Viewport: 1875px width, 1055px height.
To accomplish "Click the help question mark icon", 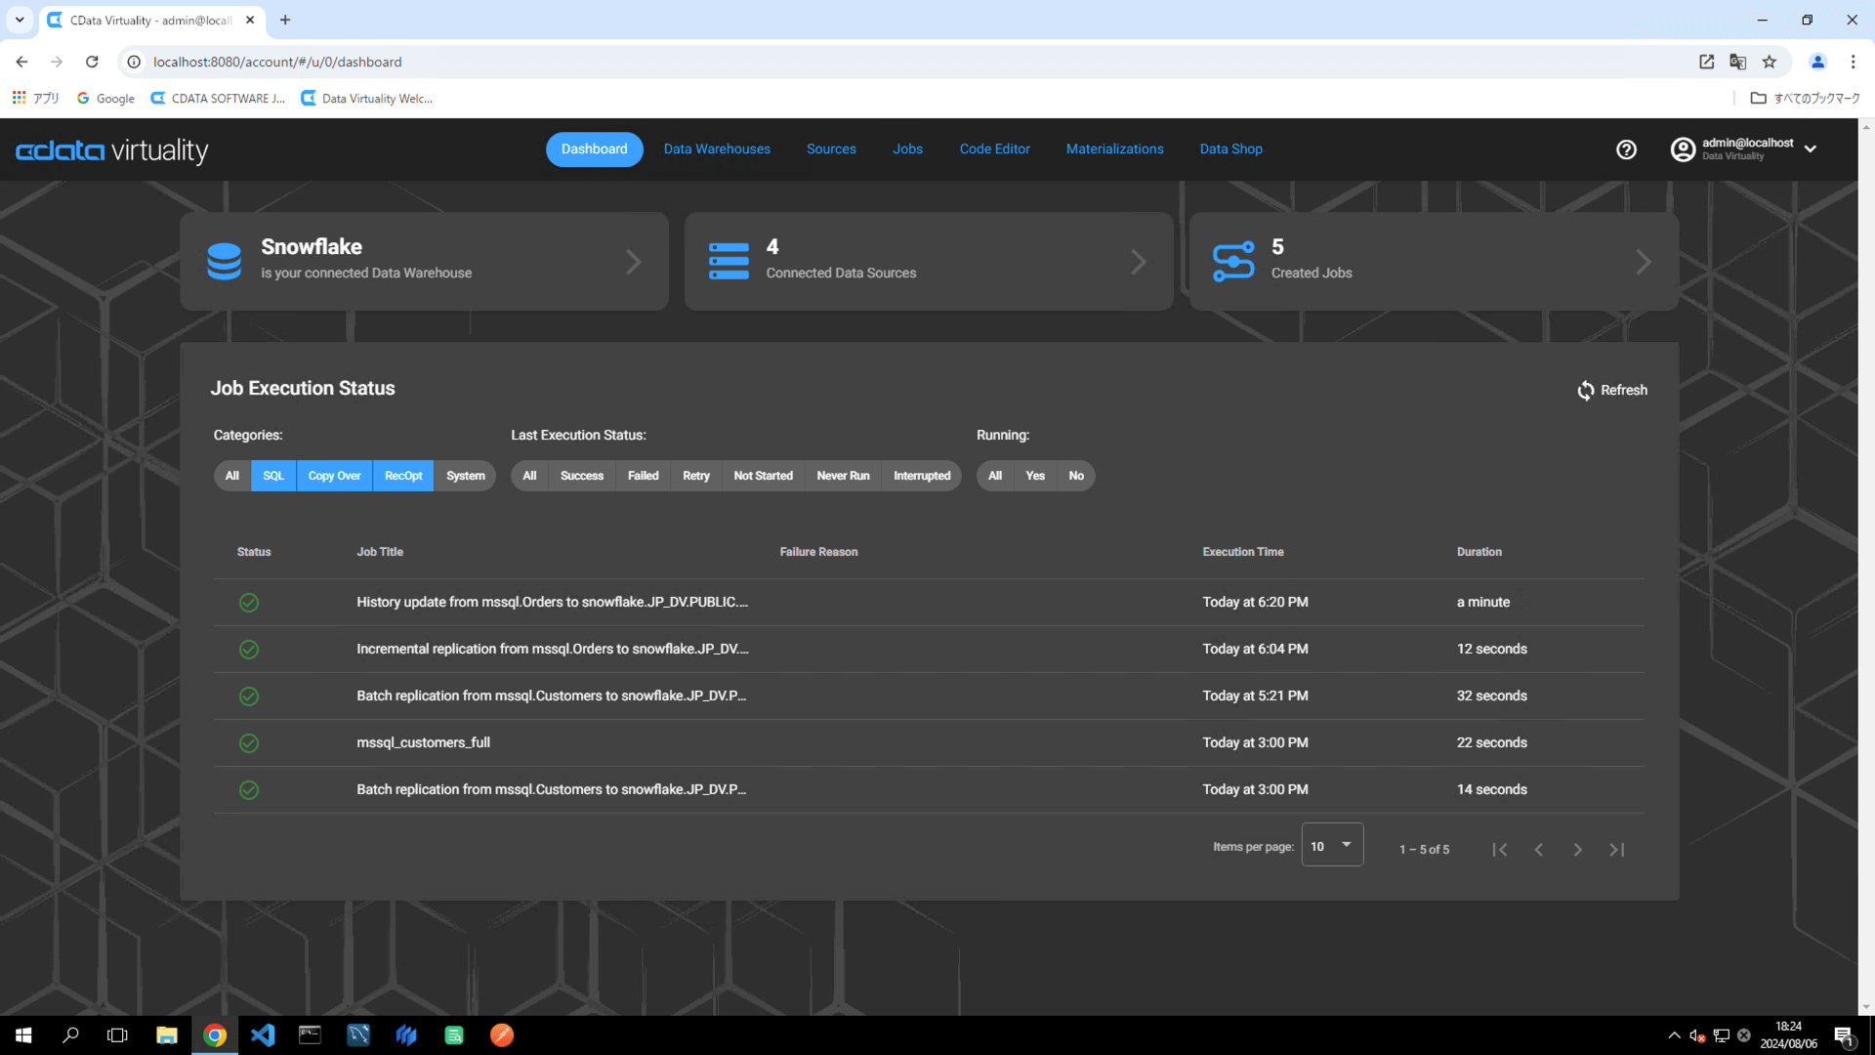I will (1626, 149).
